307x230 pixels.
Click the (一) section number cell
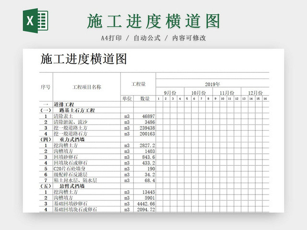click(46, 110)
